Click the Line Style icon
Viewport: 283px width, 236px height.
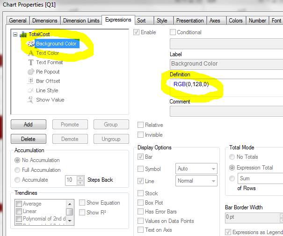(x=31, y=90)
